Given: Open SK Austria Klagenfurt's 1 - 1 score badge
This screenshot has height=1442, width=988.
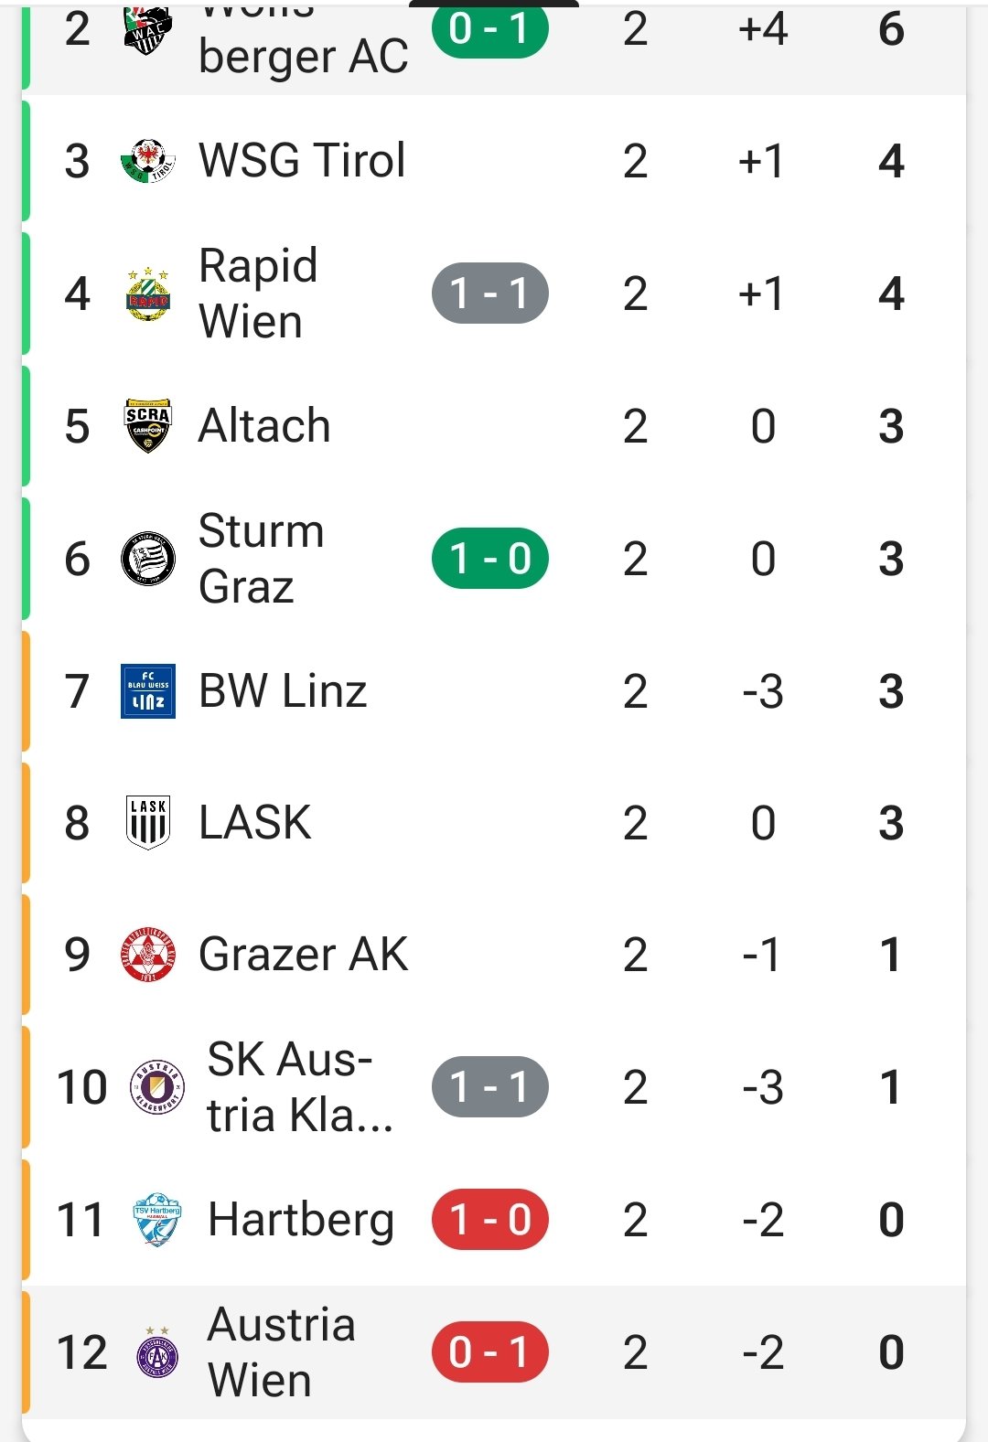Looking at the screenshot, I should (490, 1087).
